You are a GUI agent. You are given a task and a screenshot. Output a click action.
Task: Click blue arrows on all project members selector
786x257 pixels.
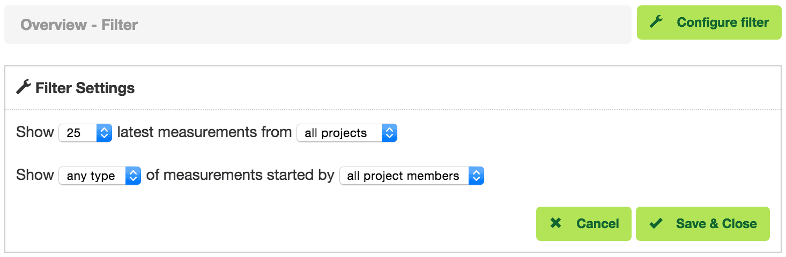pos(477,176)
